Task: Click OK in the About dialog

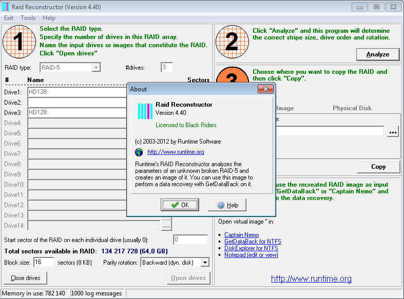Action: (x=180, y=205)
